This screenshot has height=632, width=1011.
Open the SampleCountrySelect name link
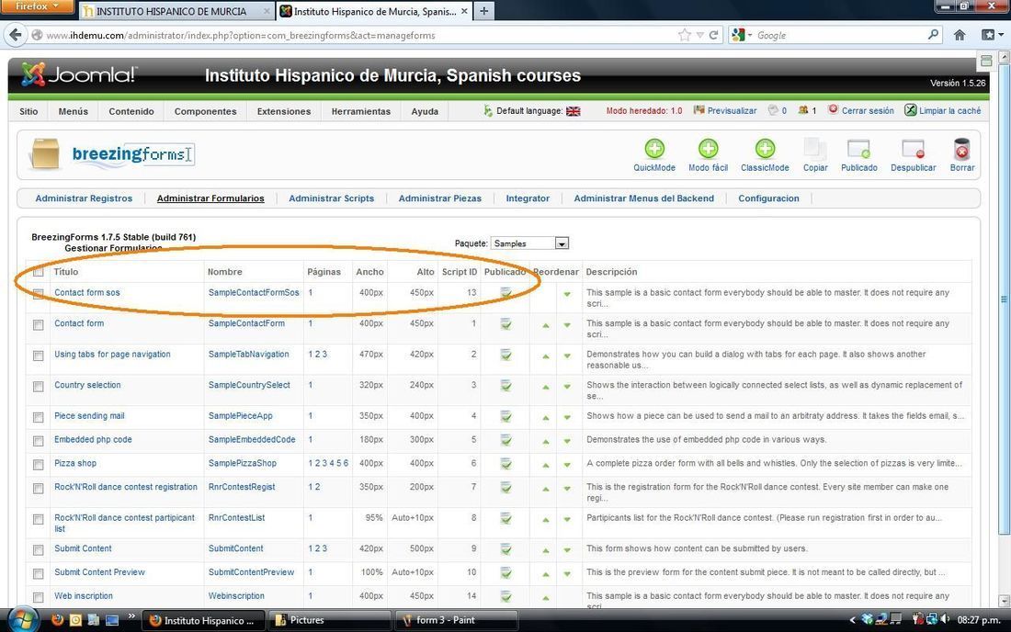point(249,385)
